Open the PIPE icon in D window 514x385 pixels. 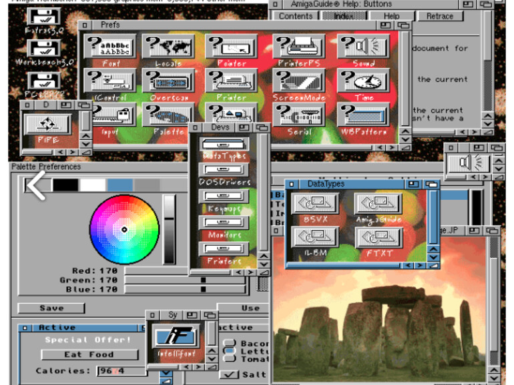tap(47, 124)
